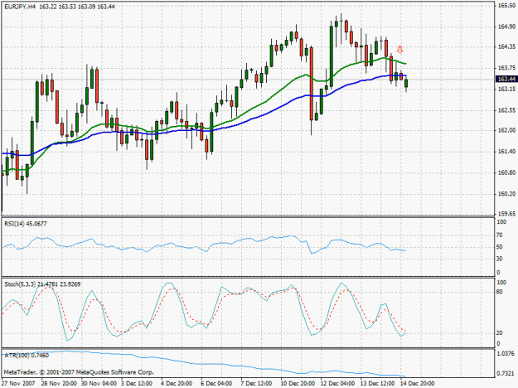
Task: Click the 28 Nov 20:00 time label
Action: [x=59, y=383]
